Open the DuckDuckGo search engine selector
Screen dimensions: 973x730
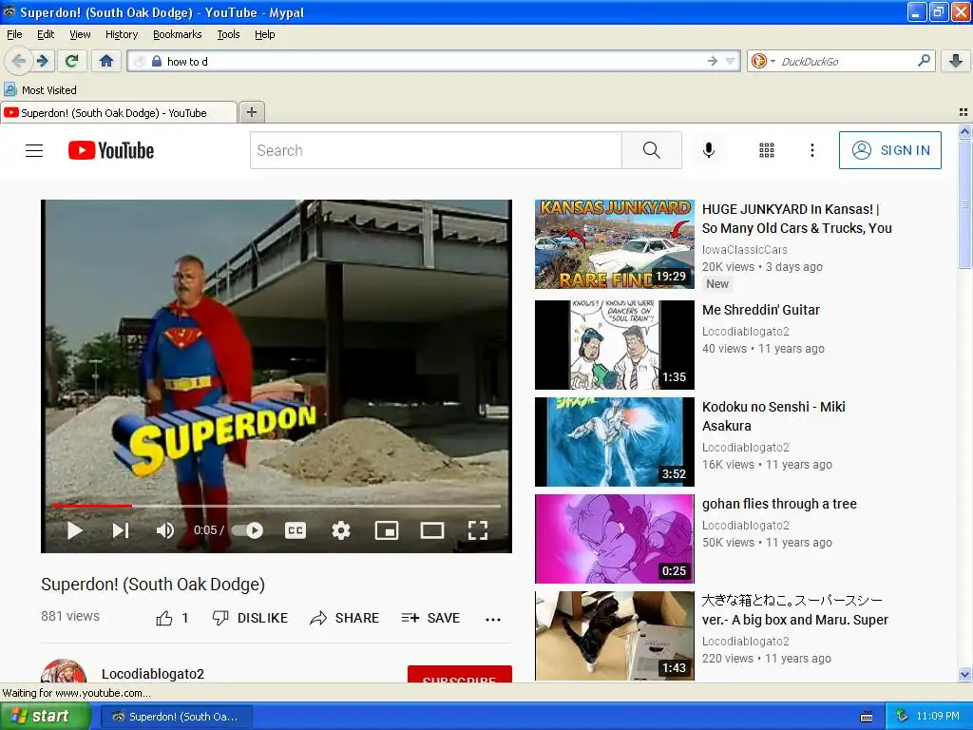[x=763, y=61]
